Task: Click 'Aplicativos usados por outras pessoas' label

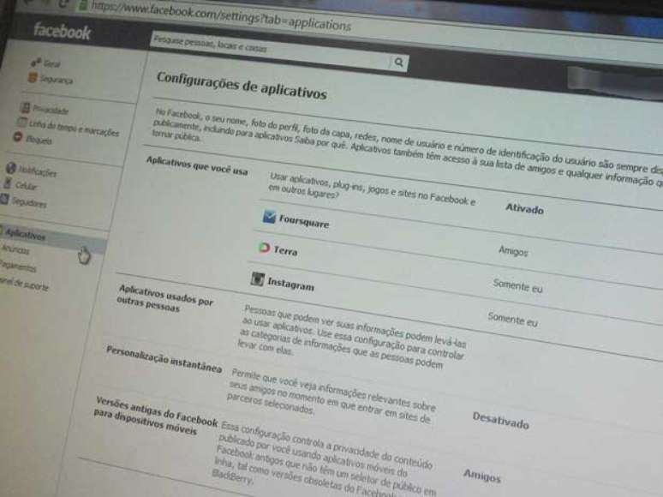Action: 165,298
